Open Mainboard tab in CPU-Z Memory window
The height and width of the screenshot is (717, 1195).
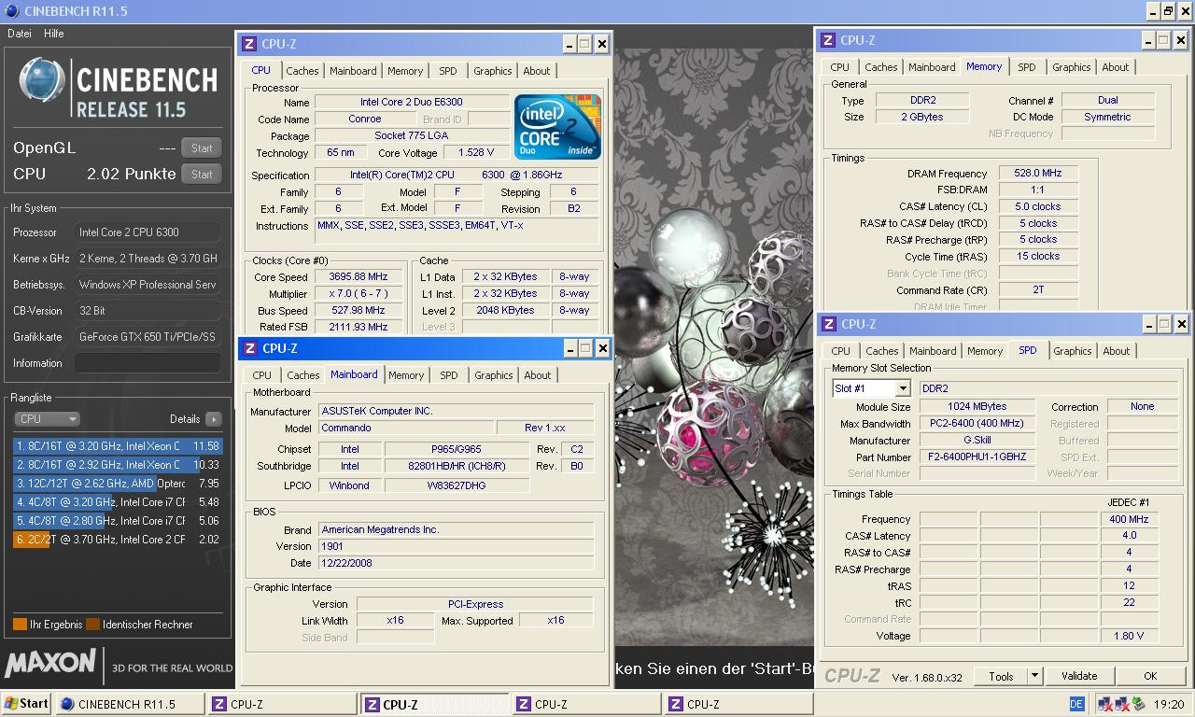coord(932,67)
